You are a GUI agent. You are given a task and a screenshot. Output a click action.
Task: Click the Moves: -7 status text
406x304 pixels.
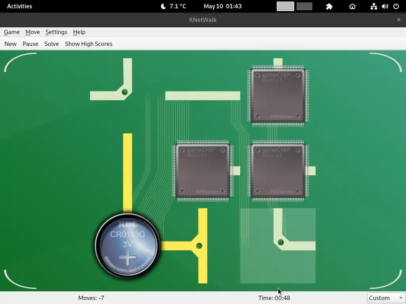click(x=91, y=298)
